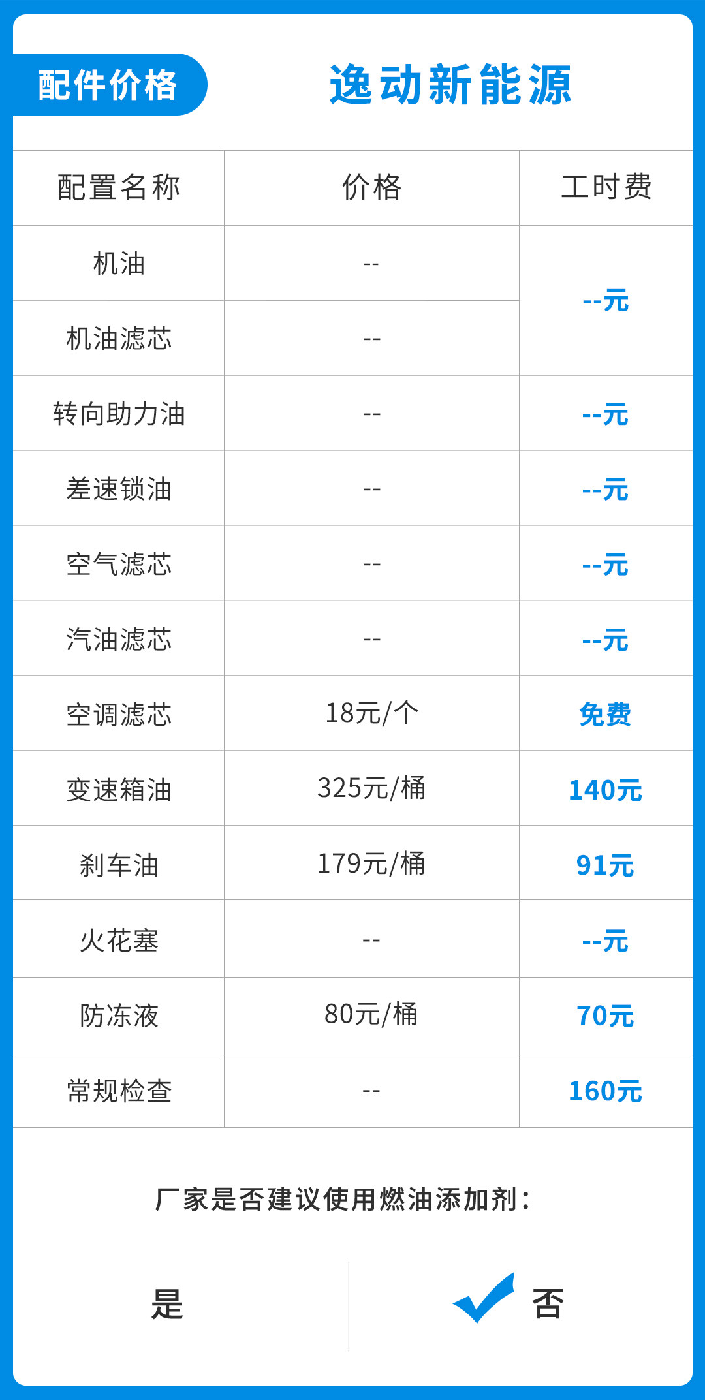
Task: Click the 18元/个 price cell
Action: 371,713
